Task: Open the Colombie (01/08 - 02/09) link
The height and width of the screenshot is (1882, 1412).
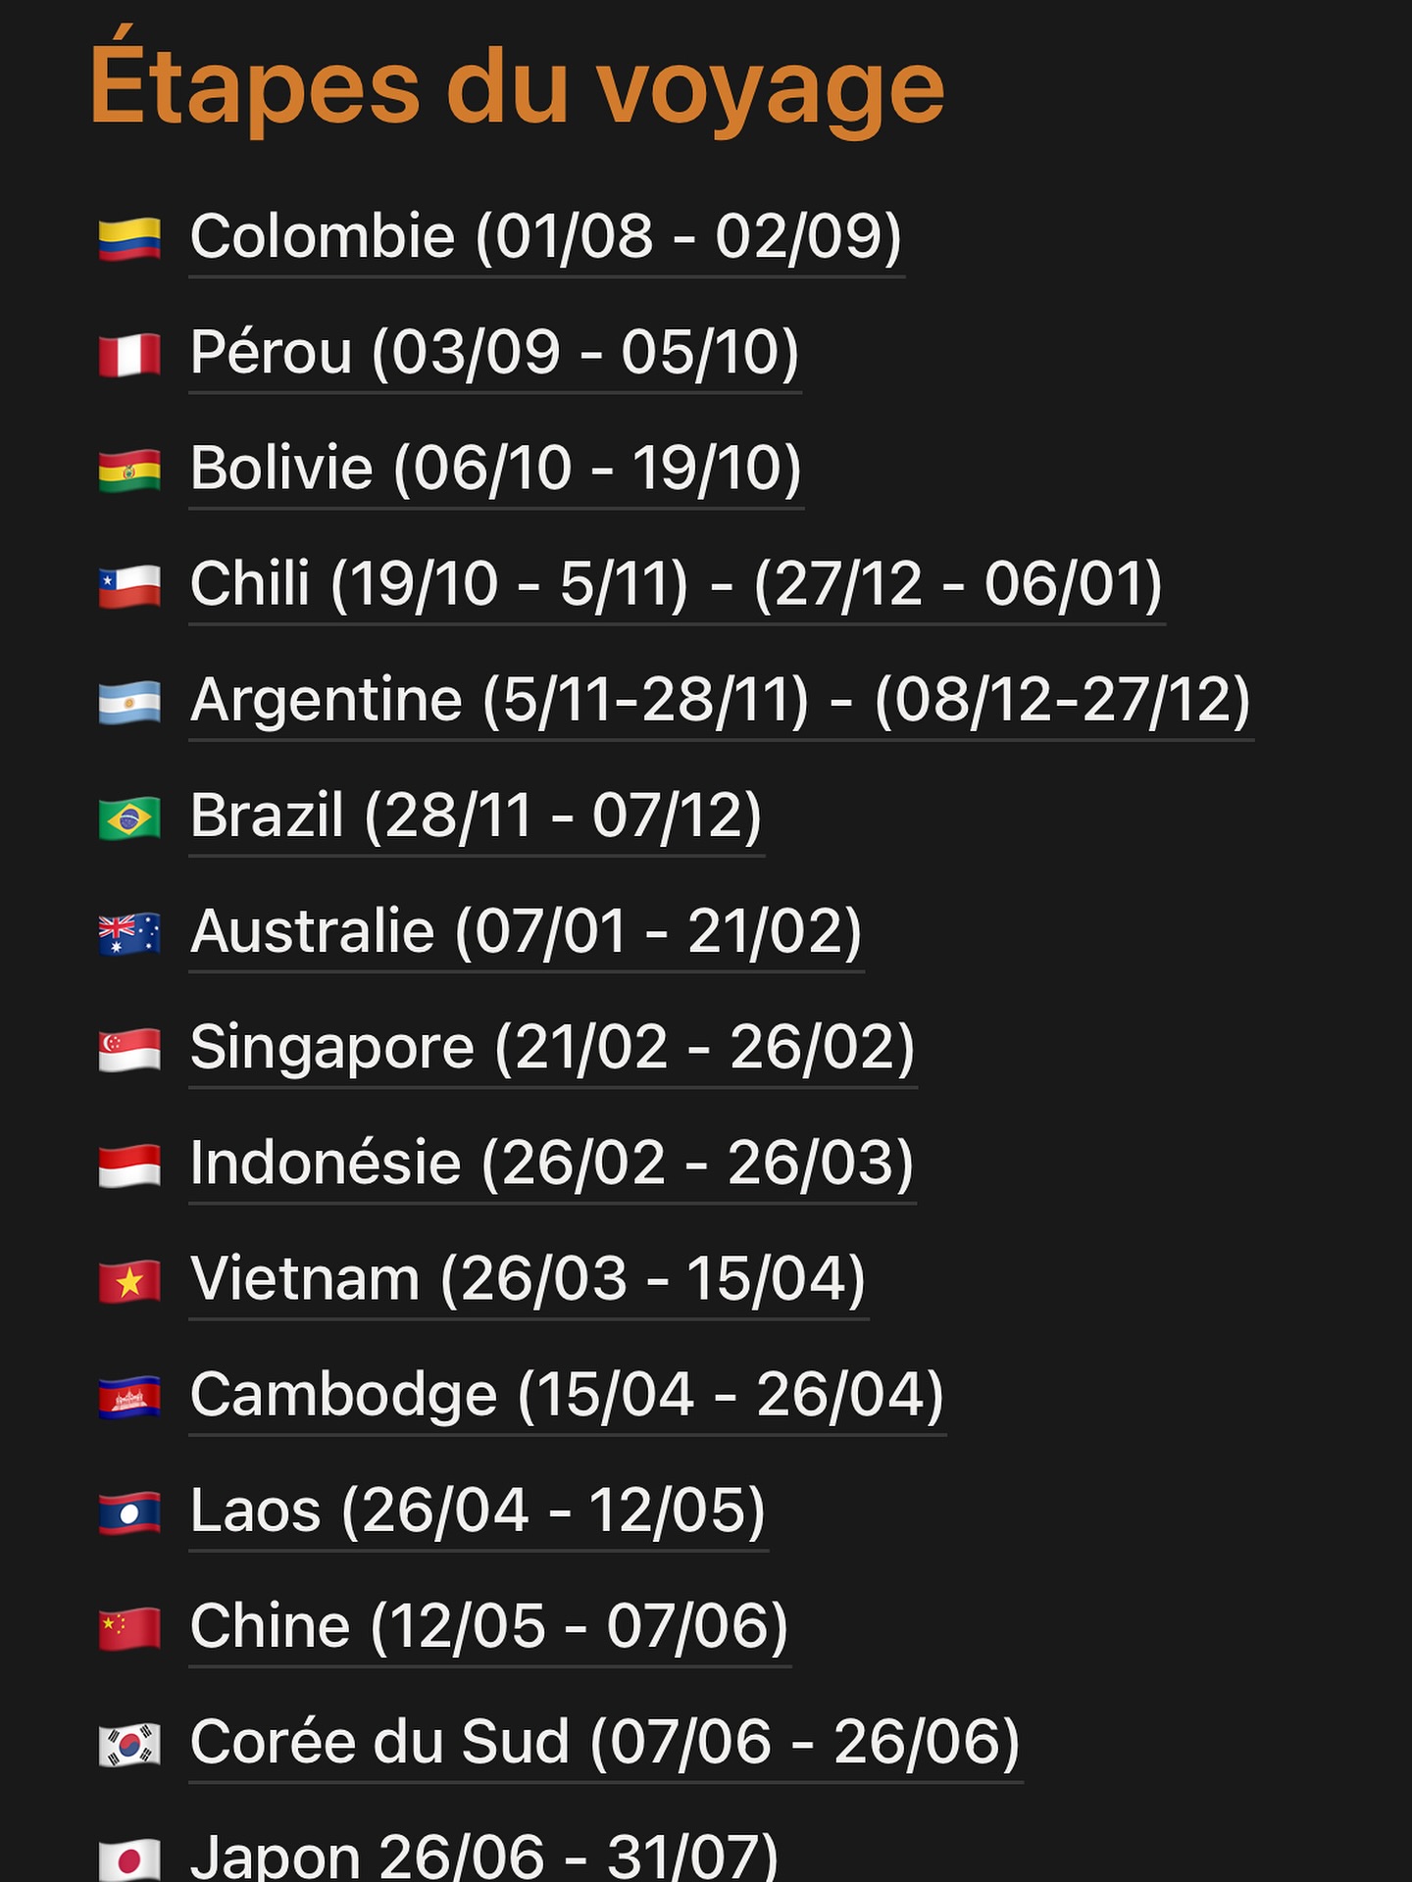Action: pyautogui.click(x=545, y=237)
